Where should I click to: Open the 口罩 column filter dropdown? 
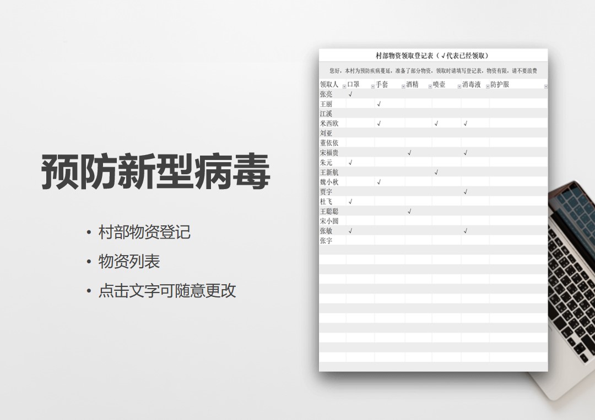pyautogui.click(x=372, y=86)
